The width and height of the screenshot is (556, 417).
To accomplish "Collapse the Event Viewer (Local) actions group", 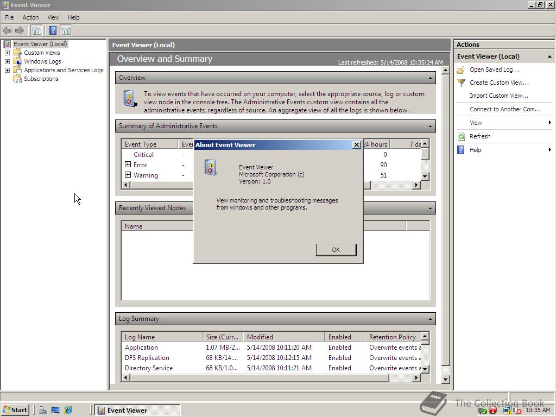I will [x=549, y=56].
